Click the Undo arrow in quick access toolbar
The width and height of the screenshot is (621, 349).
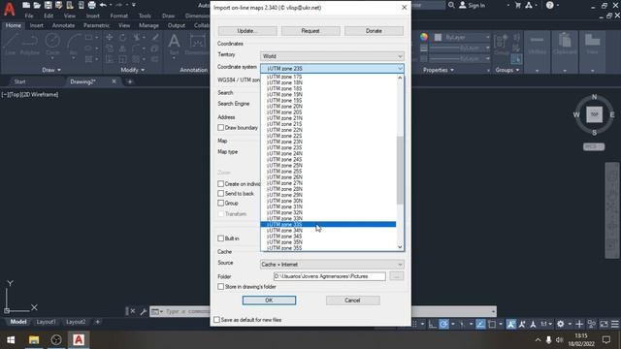[x=104, y=5]
